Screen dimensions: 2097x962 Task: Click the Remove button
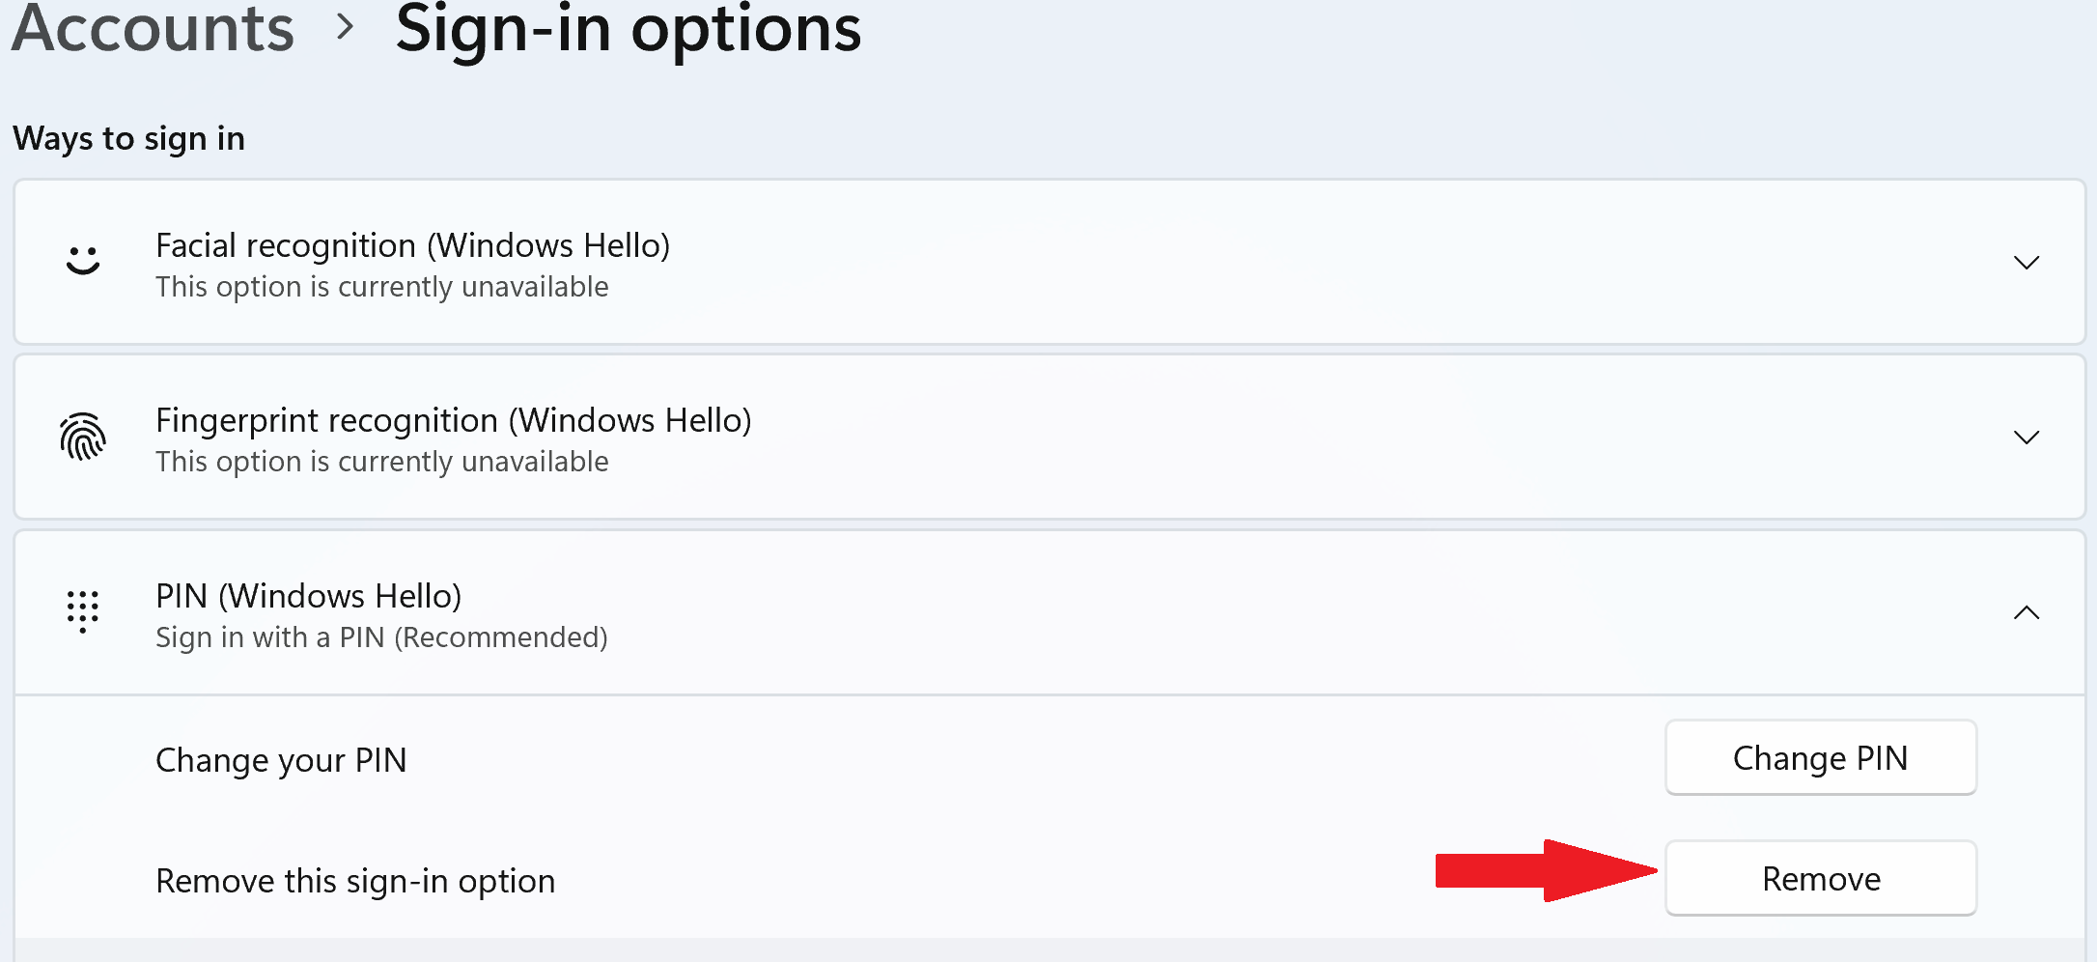click(1821, 878)
